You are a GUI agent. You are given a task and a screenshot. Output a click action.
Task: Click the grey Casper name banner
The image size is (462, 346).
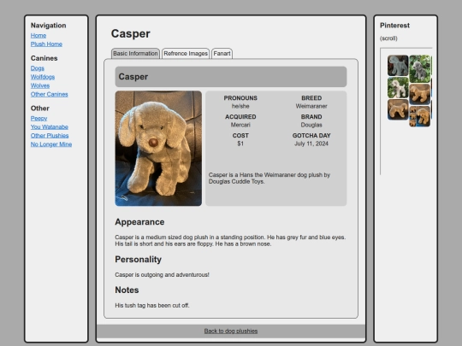point(231,77)
